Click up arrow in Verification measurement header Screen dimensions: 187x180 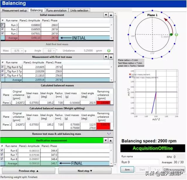[x=111, y=141]
